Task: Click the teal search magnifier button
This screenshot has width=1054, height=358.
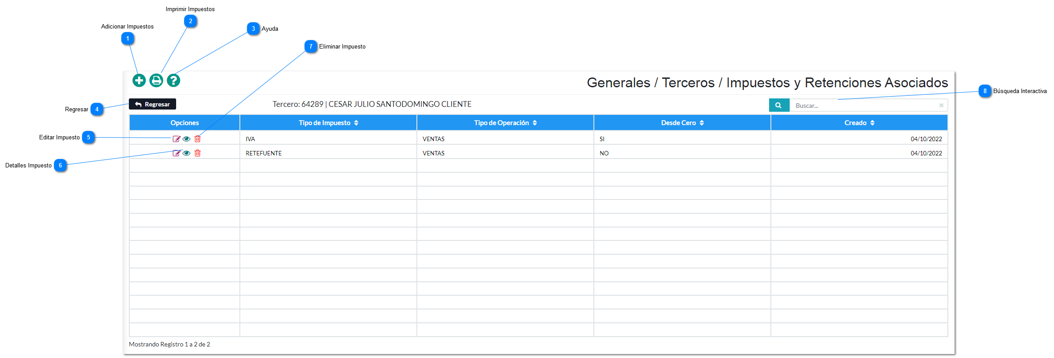Action: tap(779, 106)
